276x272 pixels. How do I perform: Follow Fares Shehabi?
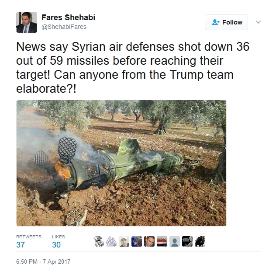(x=226, y=22)
